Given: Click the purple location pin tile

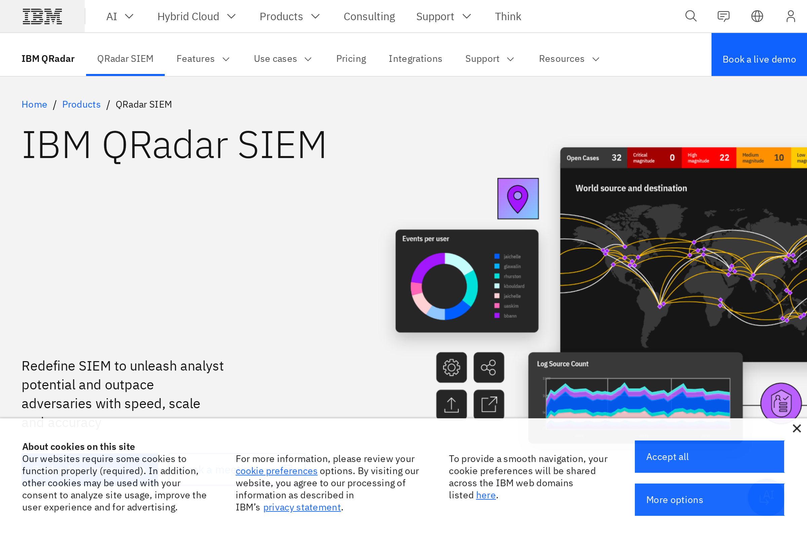Looking at the screenshot, I should (518, 198).
